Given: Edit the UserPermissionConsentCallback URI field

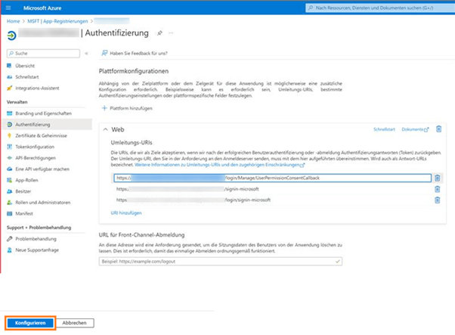Looking at the screenshot, I should (x=273, y=178).
